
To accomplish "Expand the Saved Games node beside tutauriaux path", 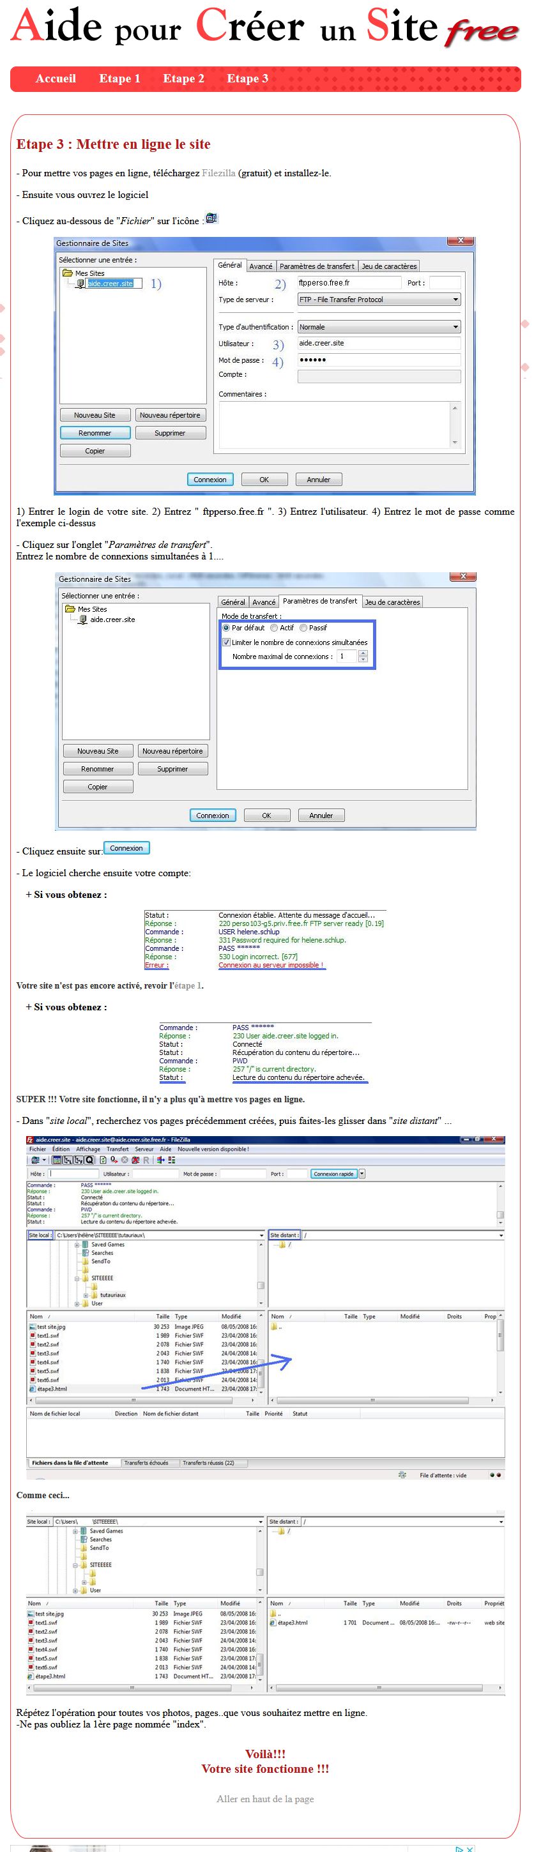I will tap(77, 1245).
